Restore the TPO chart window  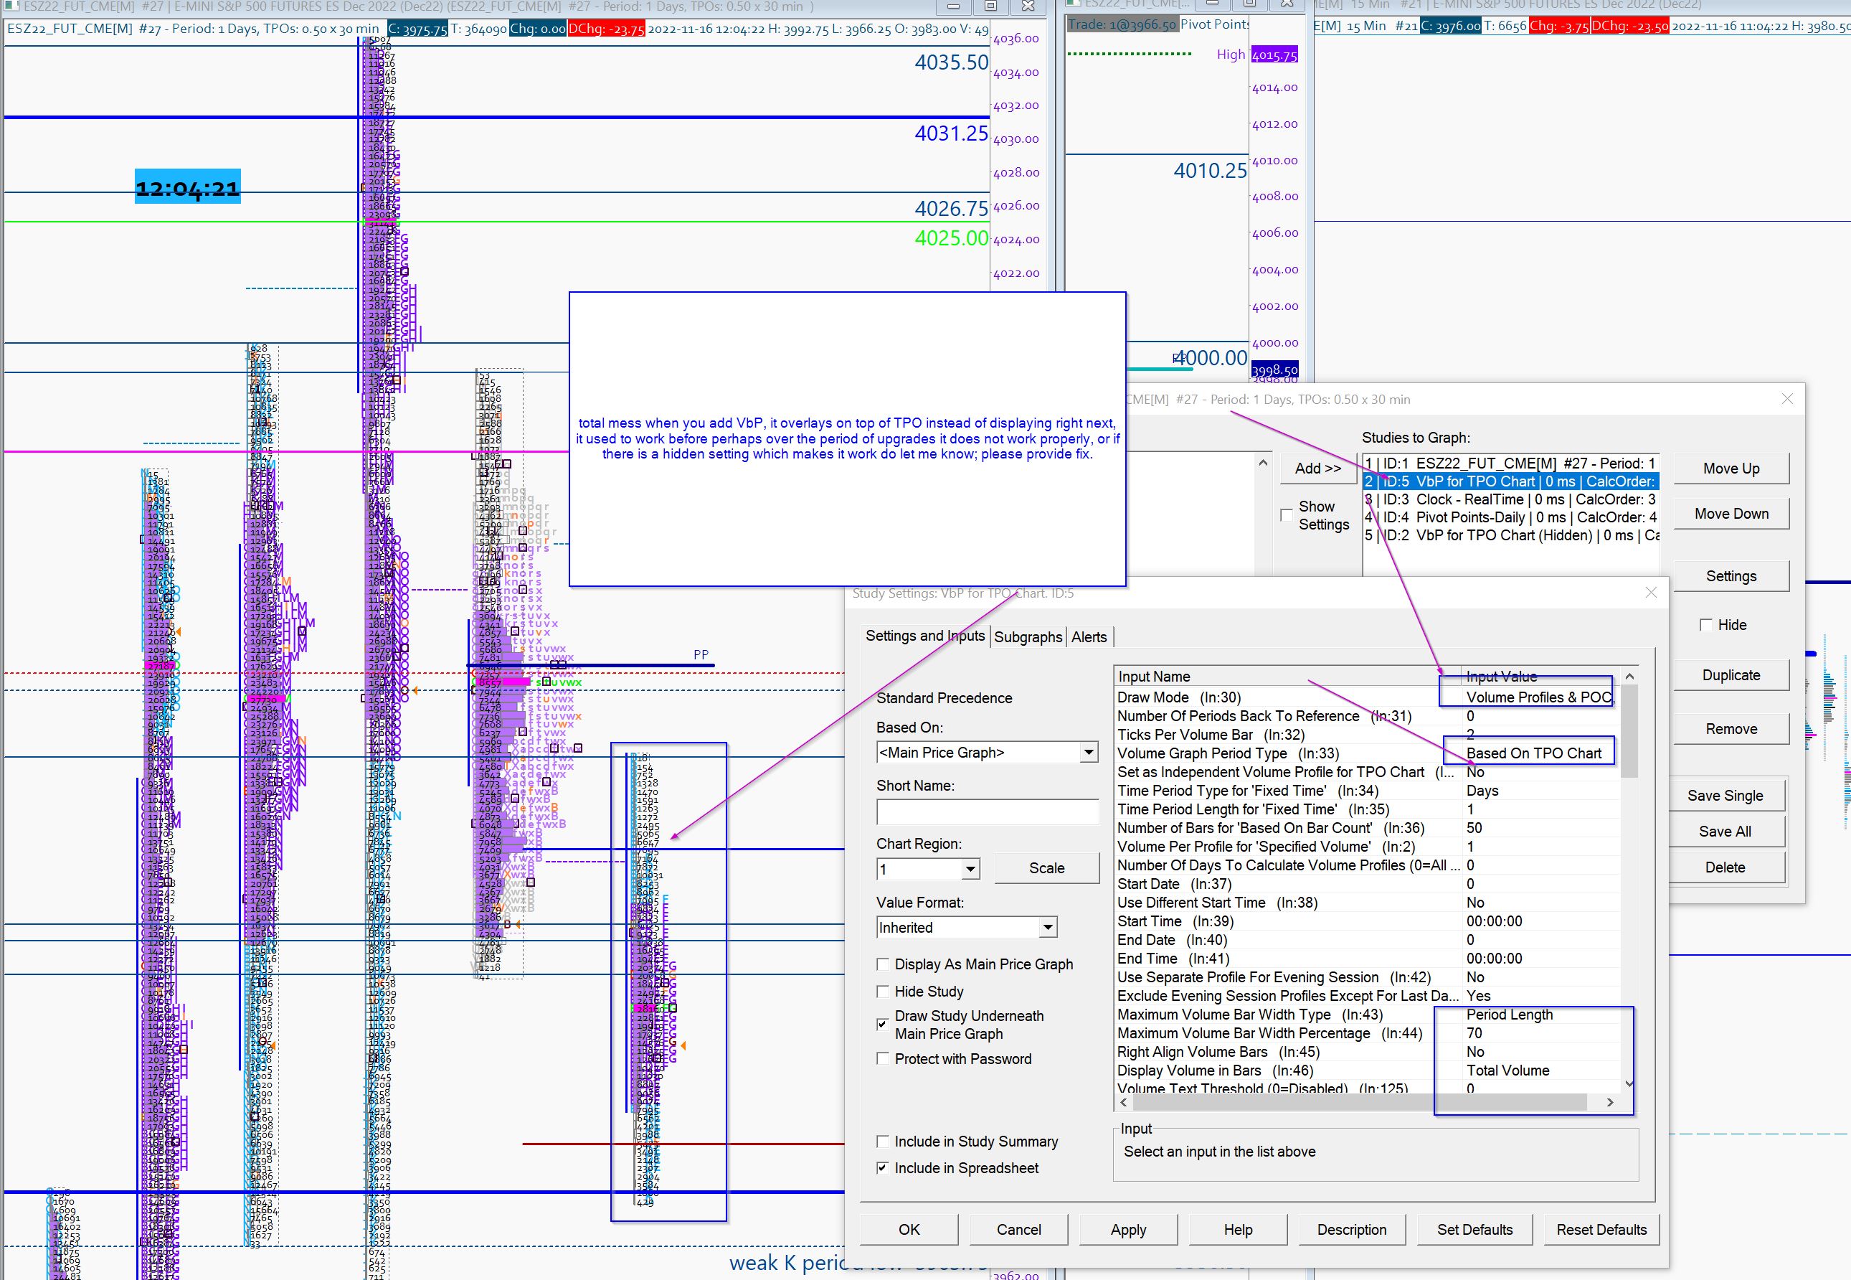click(991, 6)
